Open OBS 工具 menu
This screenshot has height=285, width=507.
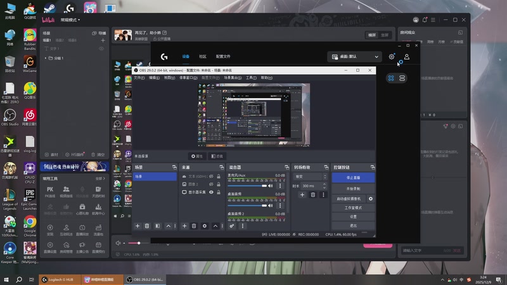(x=251, y=78)
